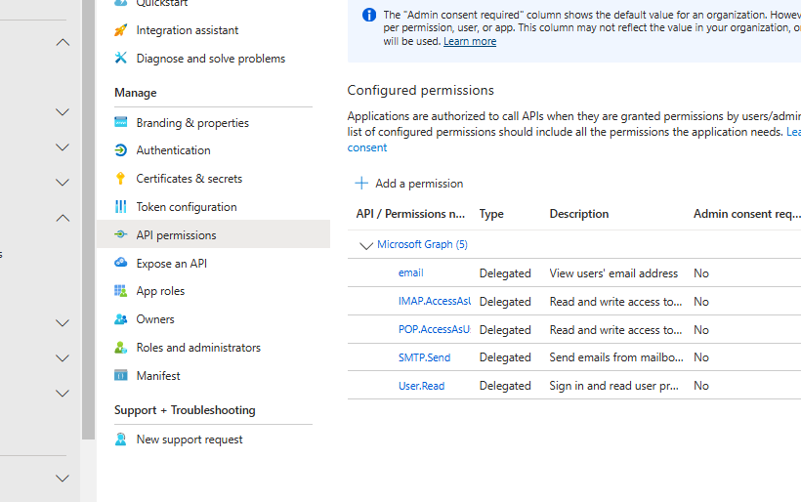Click 'View users' email address' description
Screen dimensions: 801x502
coord(613,273)
